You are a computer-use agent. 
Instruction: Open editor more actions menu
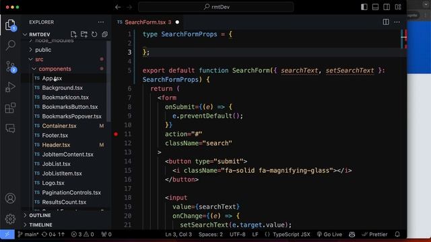(397, 22)
